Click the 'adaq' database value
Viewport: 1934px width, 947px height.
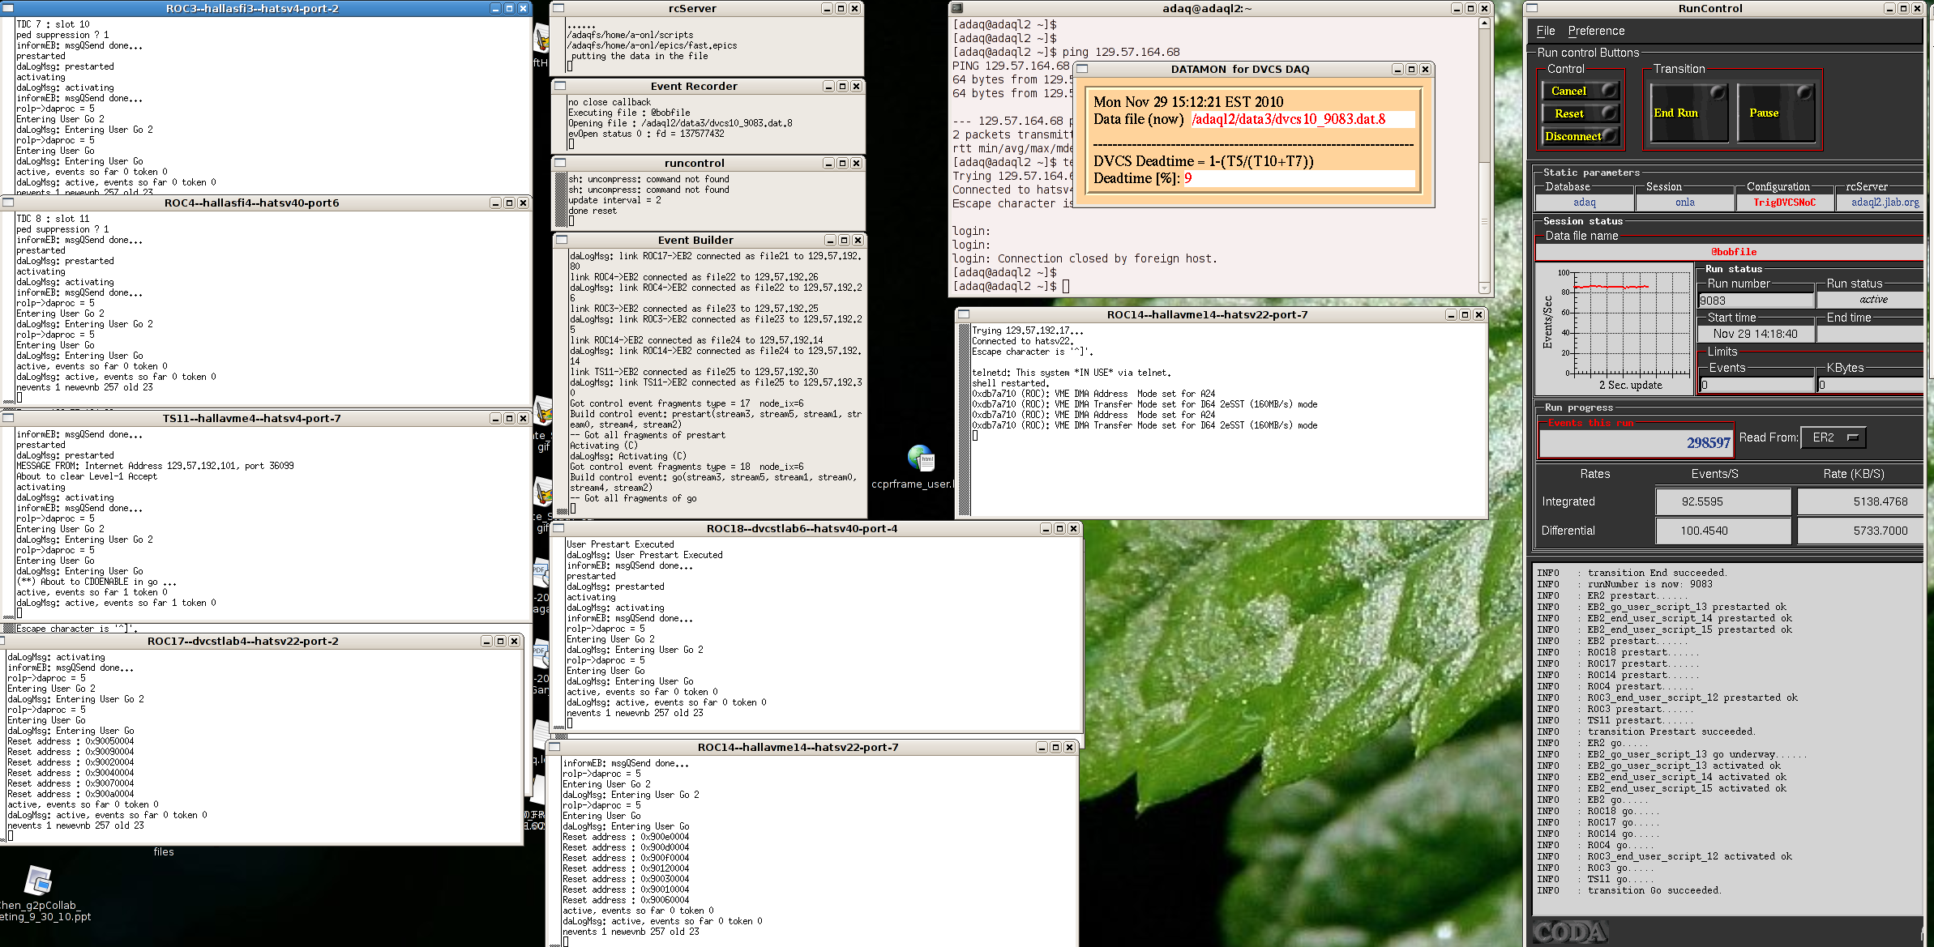[x=1584, y=203]
